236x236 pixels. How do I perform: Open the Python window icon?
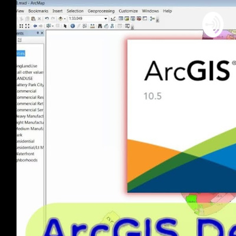tap(145, 18)
